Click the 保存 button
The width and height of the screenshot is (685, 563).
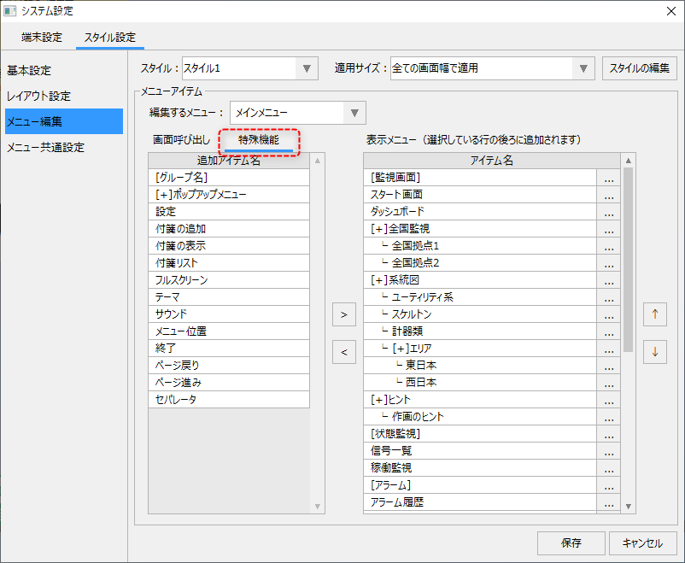point(571,542)
